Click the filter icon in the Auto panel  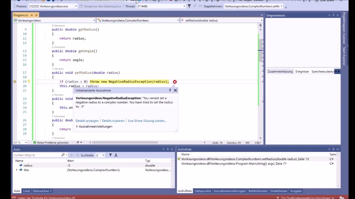[110, 155]
